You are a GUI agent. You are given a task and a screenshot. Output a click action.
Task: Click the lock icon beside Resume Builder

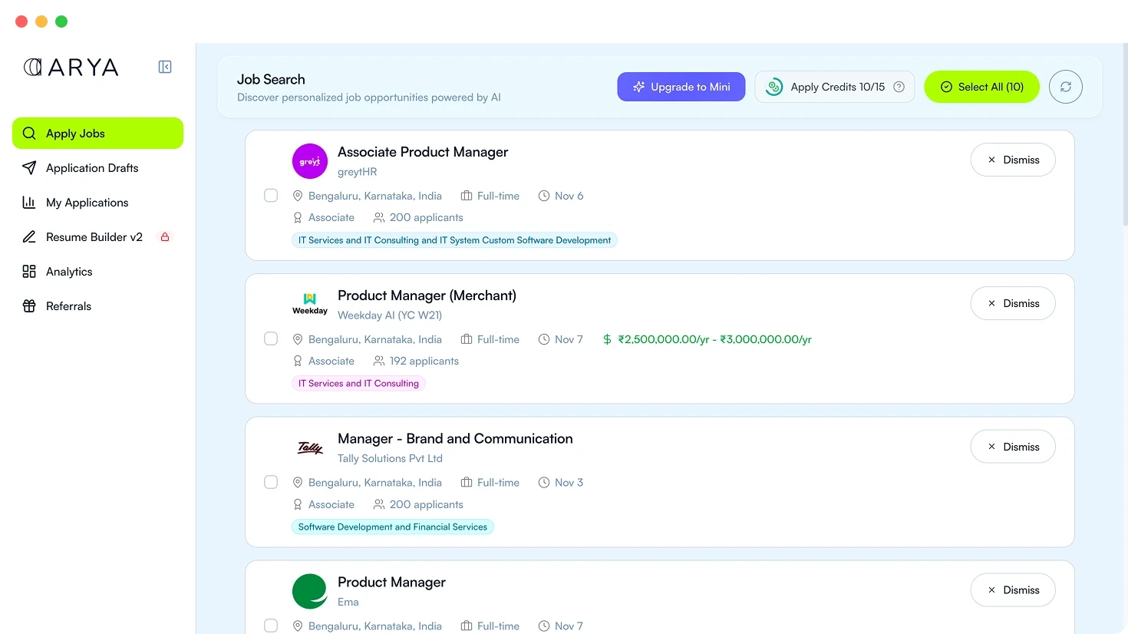click(164, 236)
